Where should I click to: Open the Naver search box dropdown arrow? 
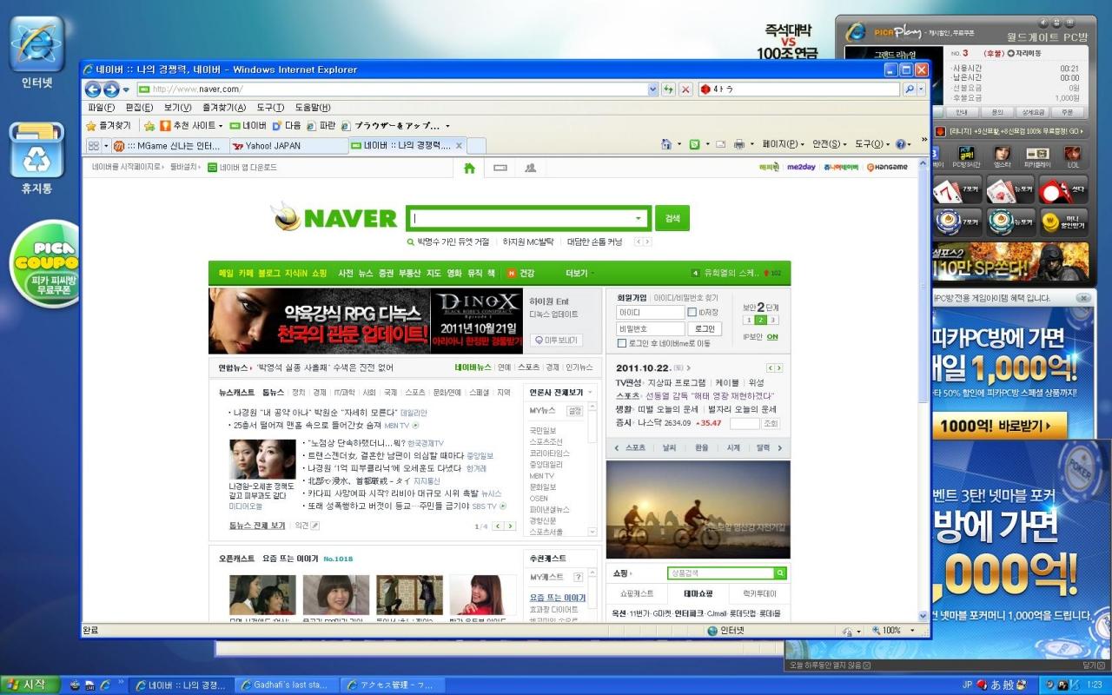coord(639,219)
